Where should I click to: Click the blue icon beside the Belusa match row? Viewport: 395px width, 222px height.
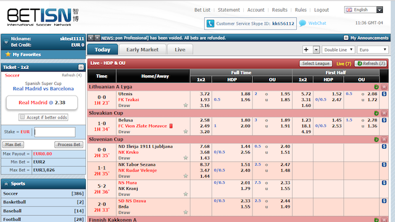(x=384, y=120)
